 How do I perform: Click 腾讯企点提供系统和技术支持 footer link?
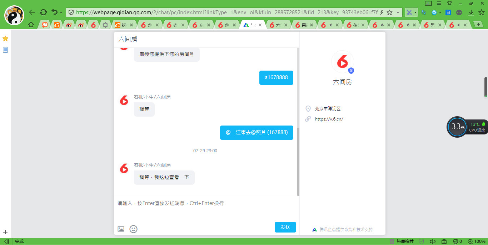tap(346, 230)
